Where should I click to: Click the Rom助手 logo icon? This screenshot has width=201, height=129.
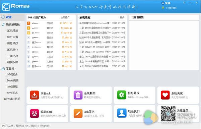[x=6, y=7]
